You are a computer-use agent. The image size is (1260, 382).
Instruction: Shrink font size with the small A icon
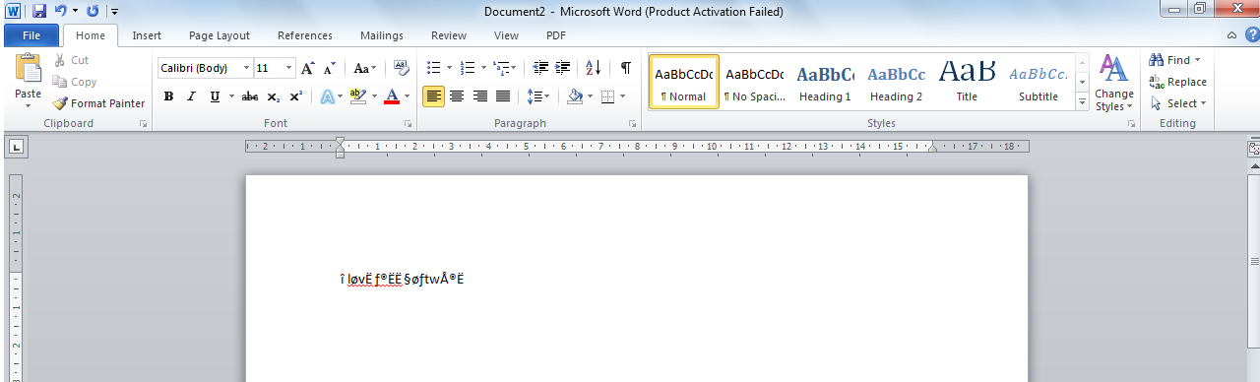[330, 68]
